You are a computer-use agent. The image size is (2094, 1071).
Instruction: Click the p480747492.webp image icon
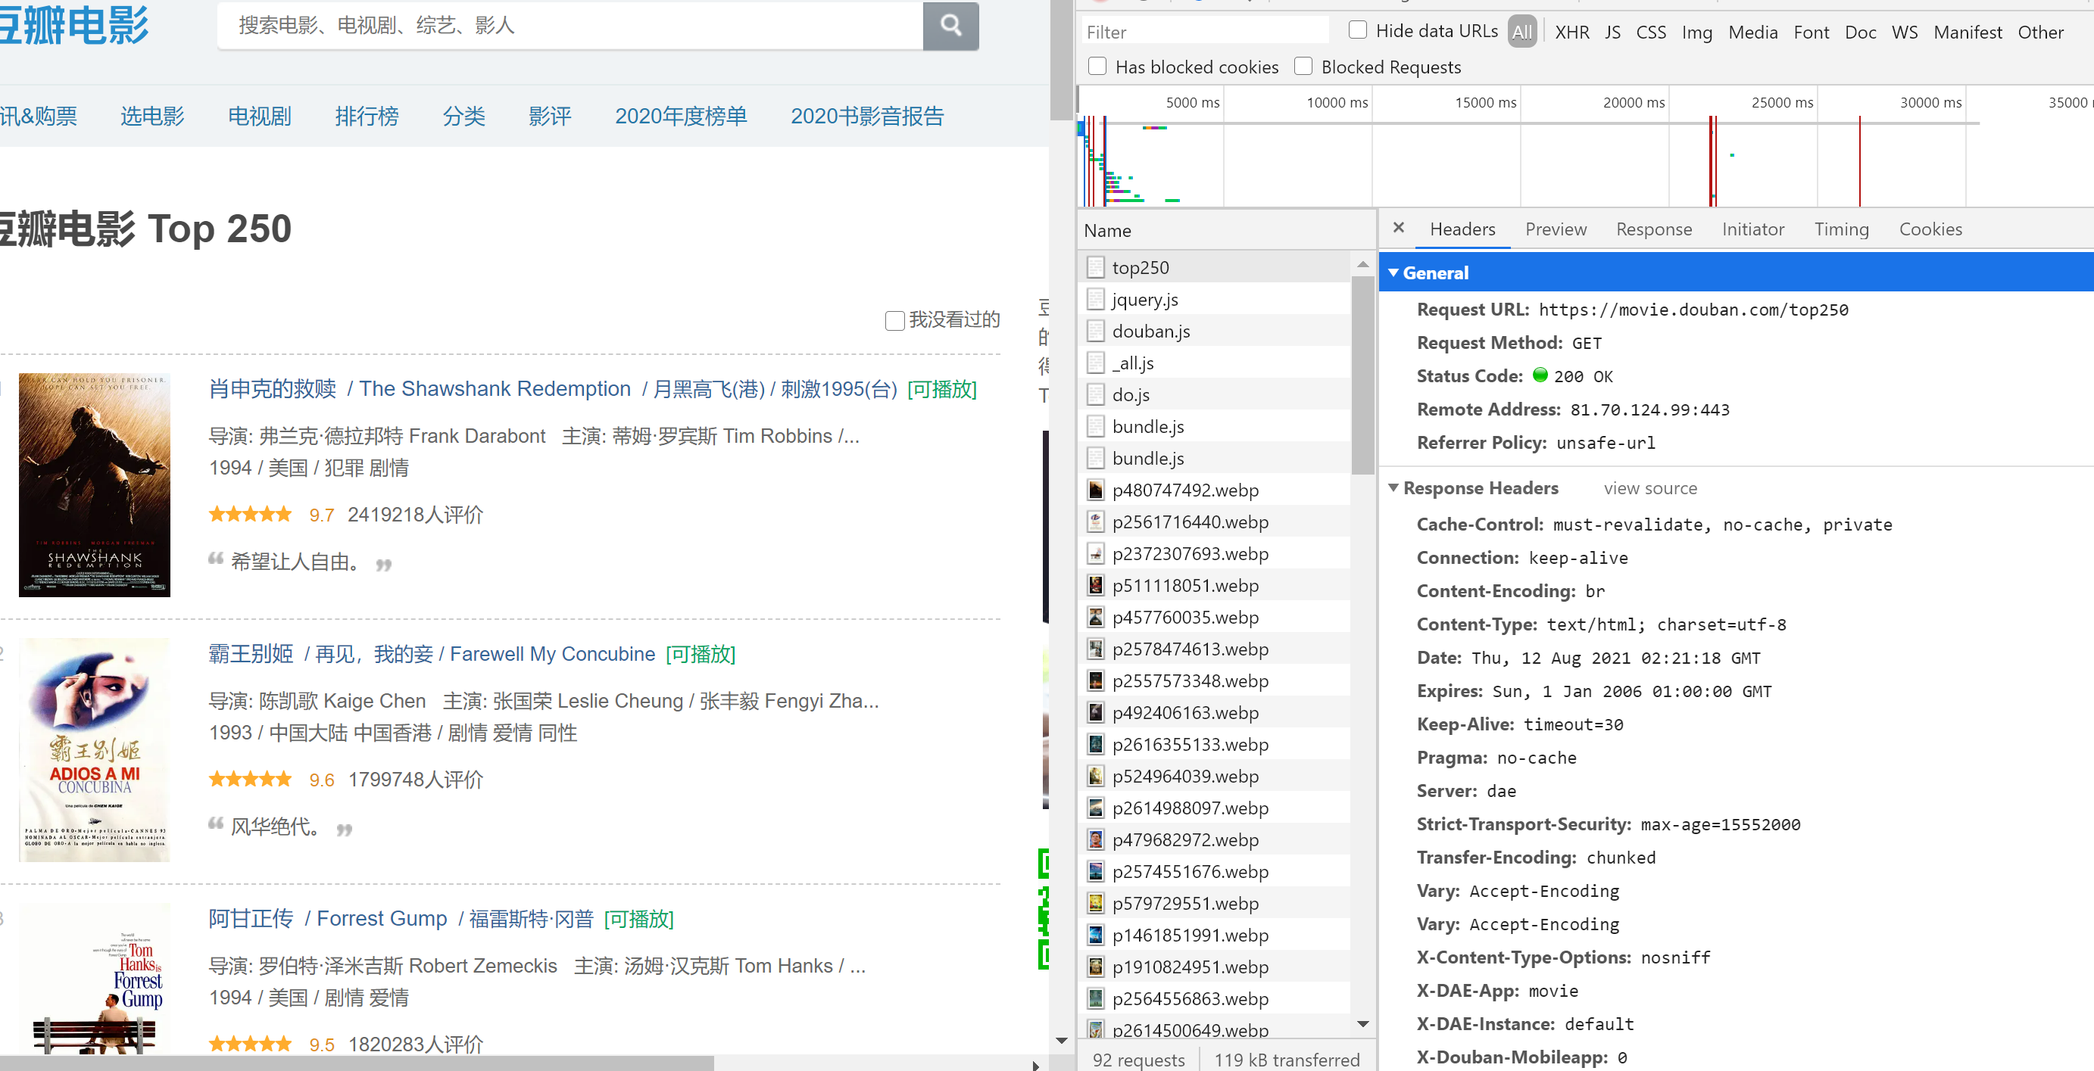[x=1096, y=490]
